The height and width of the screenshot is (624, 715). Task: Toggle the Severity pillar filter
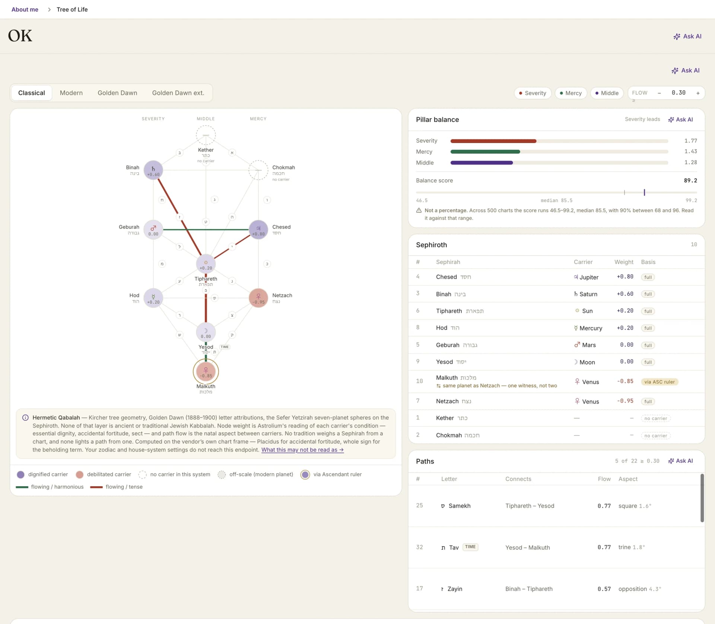[x=533, y=93]
